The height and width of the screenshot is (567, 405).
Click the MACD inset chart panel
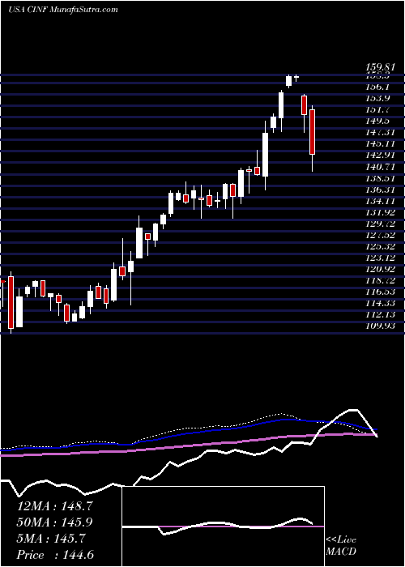(x=223, y=526)
